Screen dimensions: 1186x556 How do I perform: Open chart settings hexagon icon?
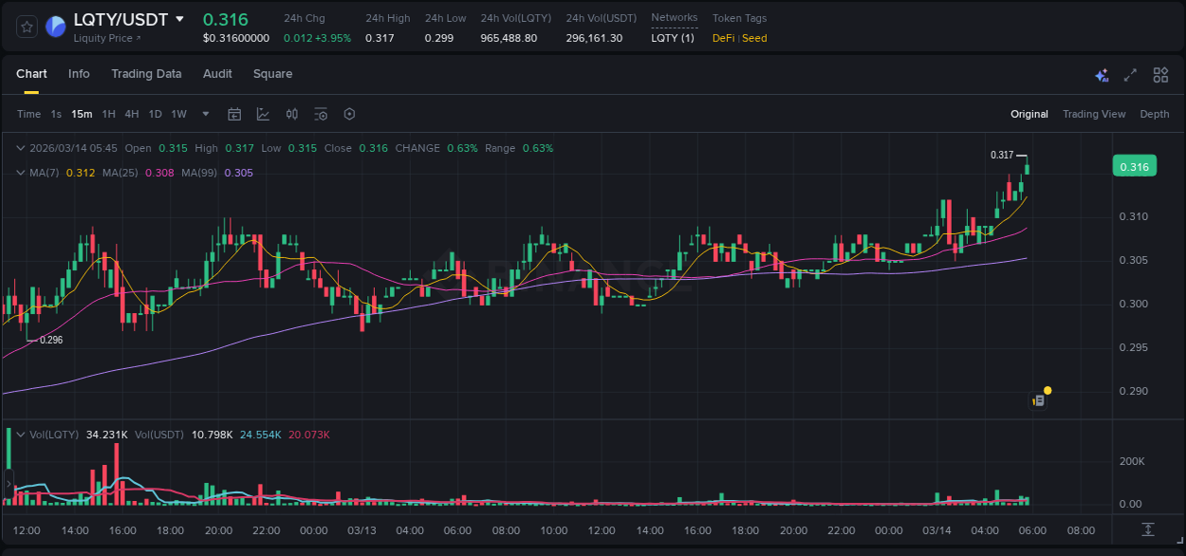(x=349, y=114)
